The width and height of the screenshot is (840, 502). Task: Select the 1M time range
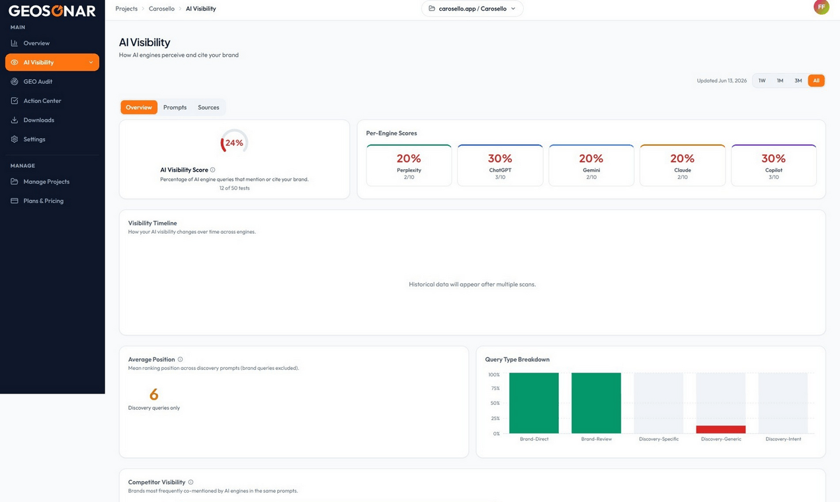click(x=780, y=81)
